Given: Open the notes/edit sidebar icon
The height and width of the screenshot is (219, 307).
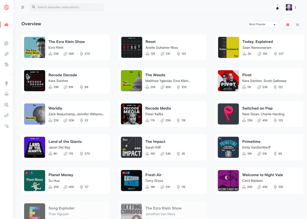Looking at the screenshot, I should (7, 43).
